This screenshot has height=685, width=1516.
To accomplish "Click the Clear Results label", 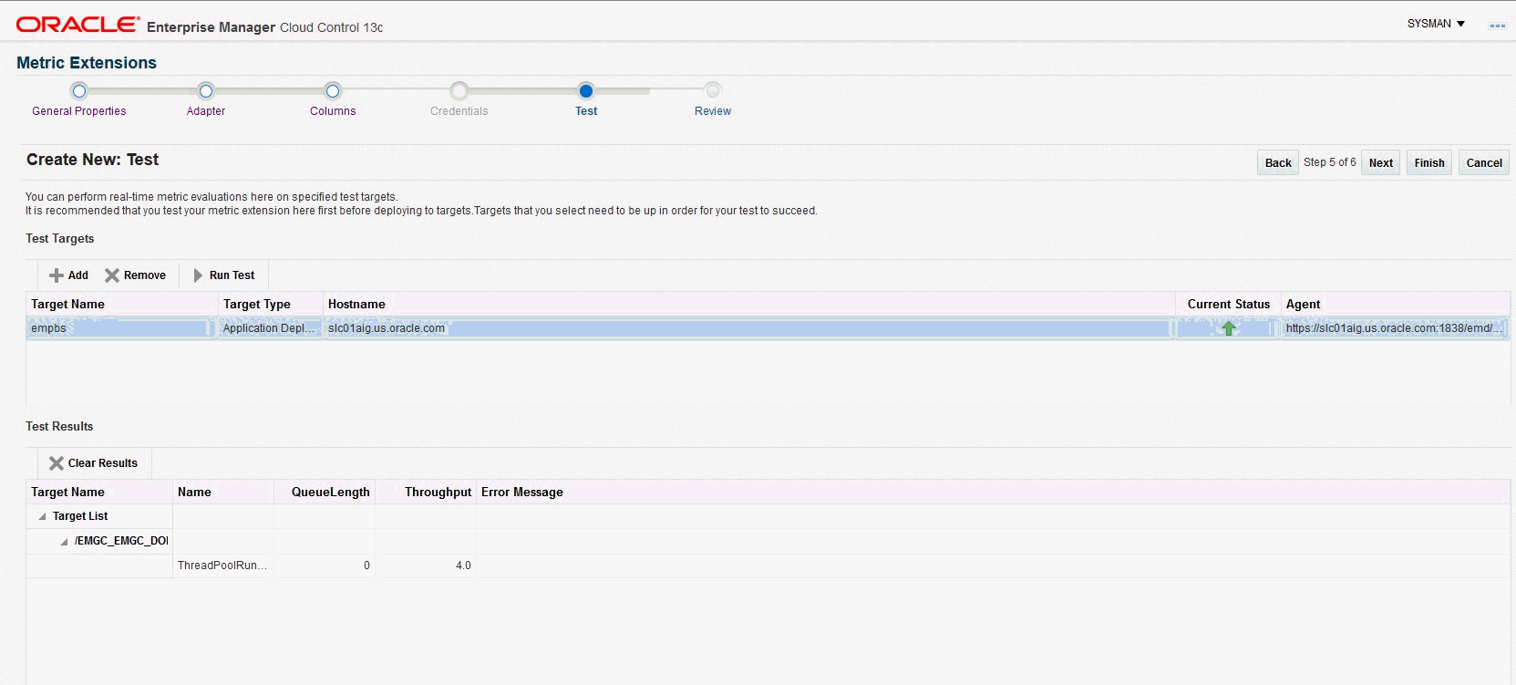I will click(103, 463).
